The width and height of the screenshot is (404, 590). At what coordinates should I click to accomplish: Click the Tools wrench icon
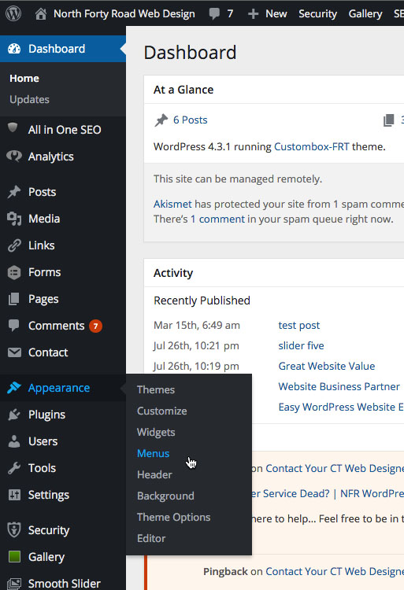coord(14,468)
